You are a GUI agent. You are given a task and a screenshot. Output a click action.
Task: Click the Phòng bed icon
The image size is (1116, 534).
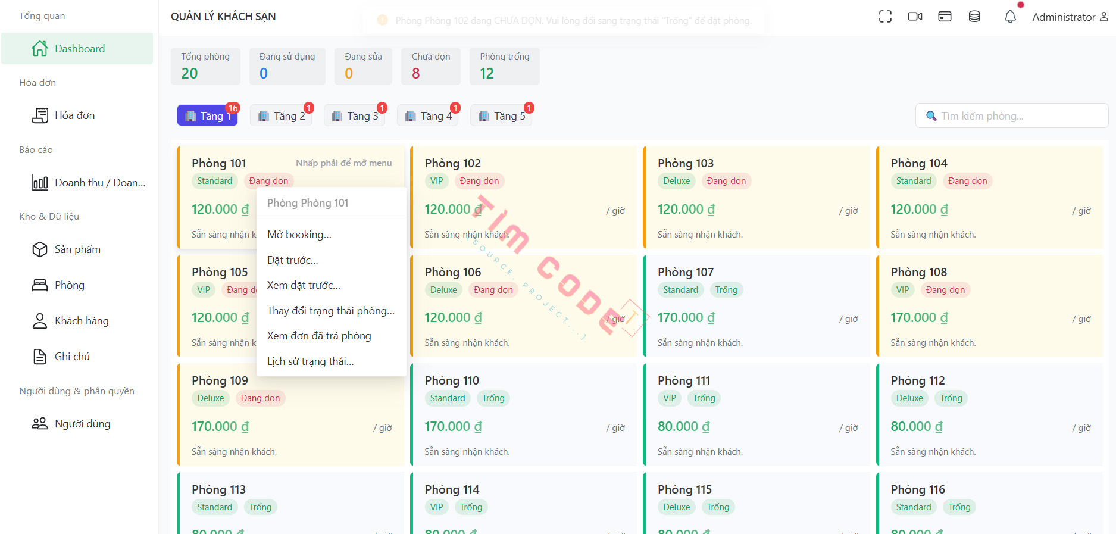pos(40,285)
